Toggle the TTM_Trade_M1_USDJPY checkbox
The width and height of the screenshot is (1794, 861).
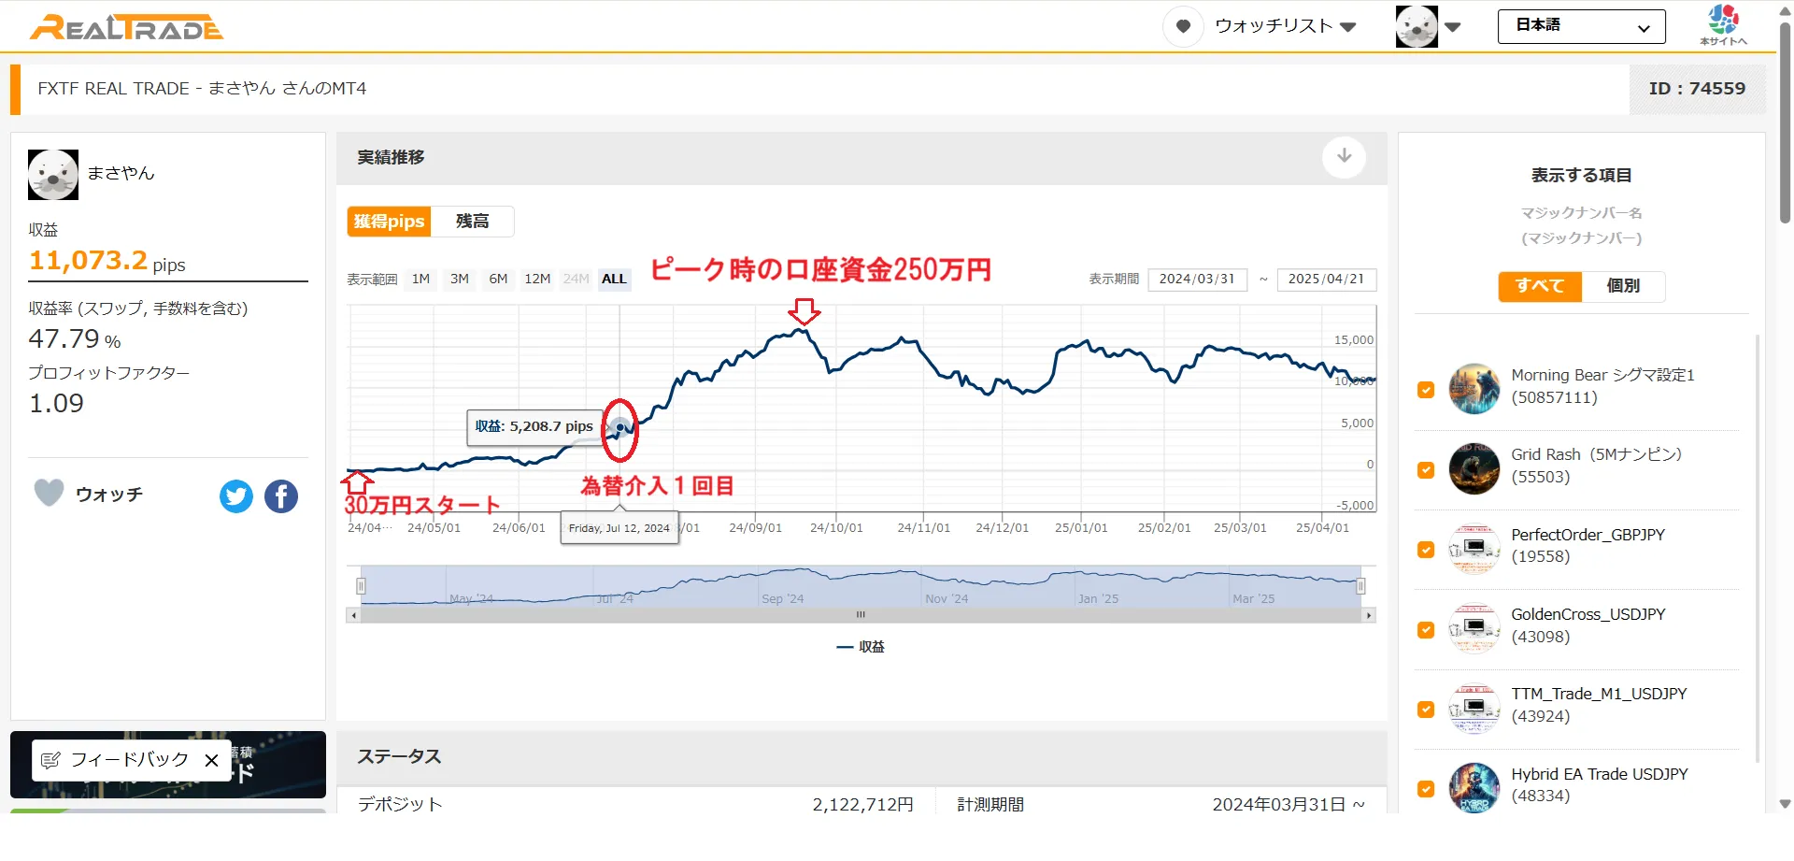tap(1426, 710)
